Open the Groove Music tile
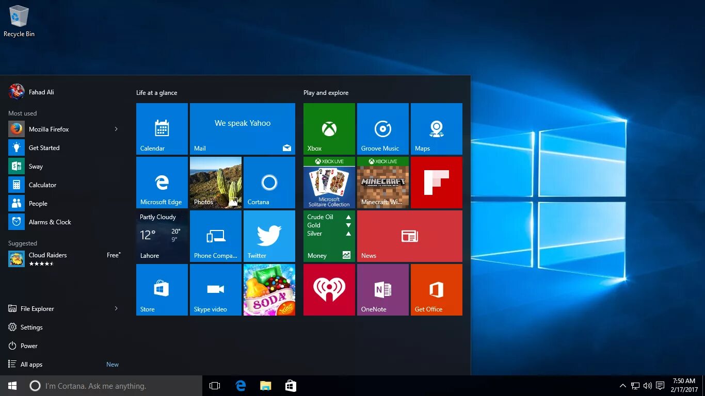 click(x=383, y=129)
